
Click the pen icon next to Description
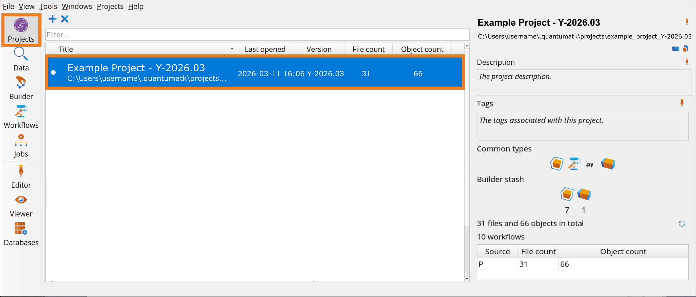687,62
